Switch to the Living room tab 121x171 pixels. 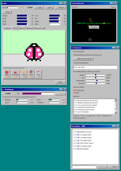7,28
